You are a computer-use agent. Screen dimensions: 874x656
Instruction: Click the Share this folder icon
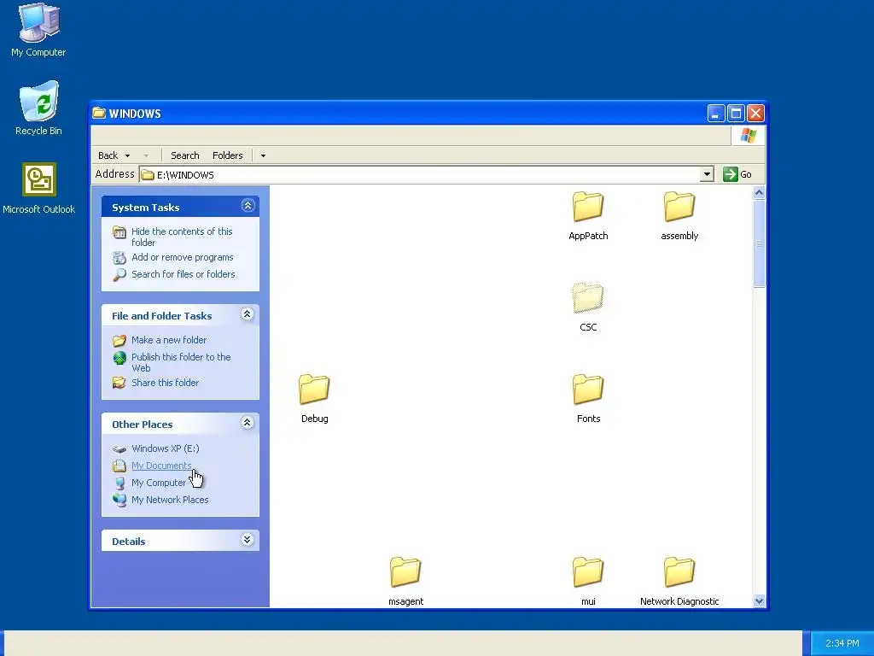point(119,383)
